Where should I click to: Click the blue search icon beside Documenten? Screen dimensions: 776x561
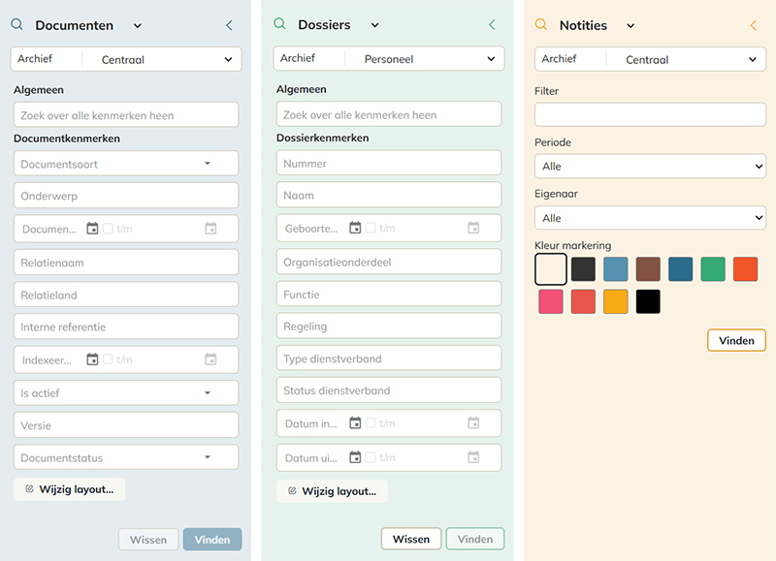(16, 24)
